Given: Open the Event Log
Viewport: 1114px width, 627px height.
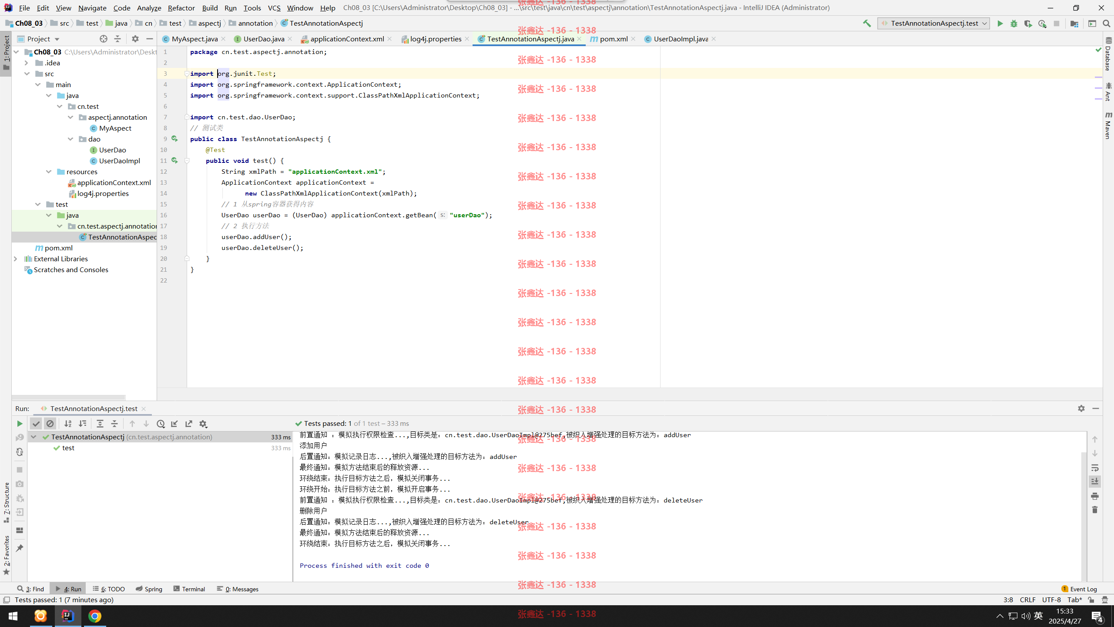Looking at the screenshot, I should [x=1080, y=589].
